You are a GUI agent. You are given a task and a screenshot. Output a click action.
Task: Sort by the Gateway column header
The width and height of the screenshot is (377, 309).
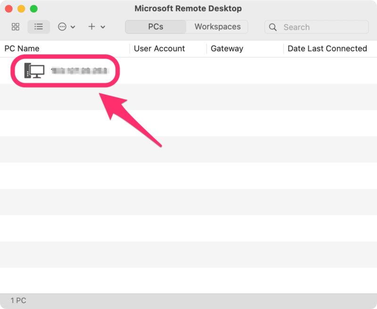pos(227,49)
